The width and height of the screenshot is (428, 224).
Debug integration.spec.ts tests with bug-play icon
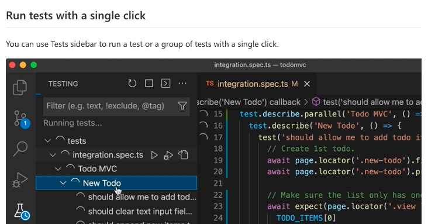168,155
